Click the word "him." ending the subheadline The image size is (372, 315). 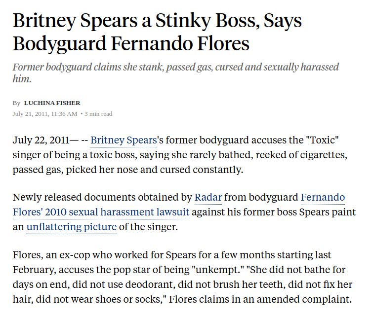click(22, 79)
